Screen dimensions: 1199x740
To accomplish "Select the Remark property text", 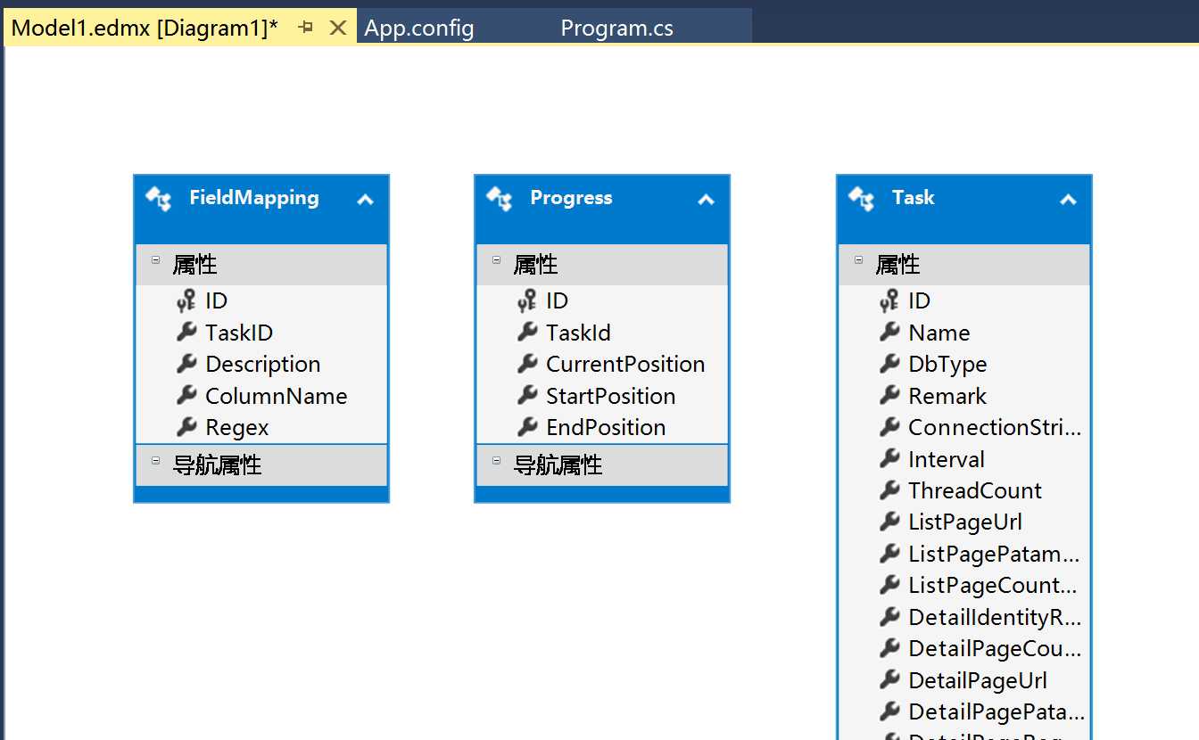I will [947, 396].
